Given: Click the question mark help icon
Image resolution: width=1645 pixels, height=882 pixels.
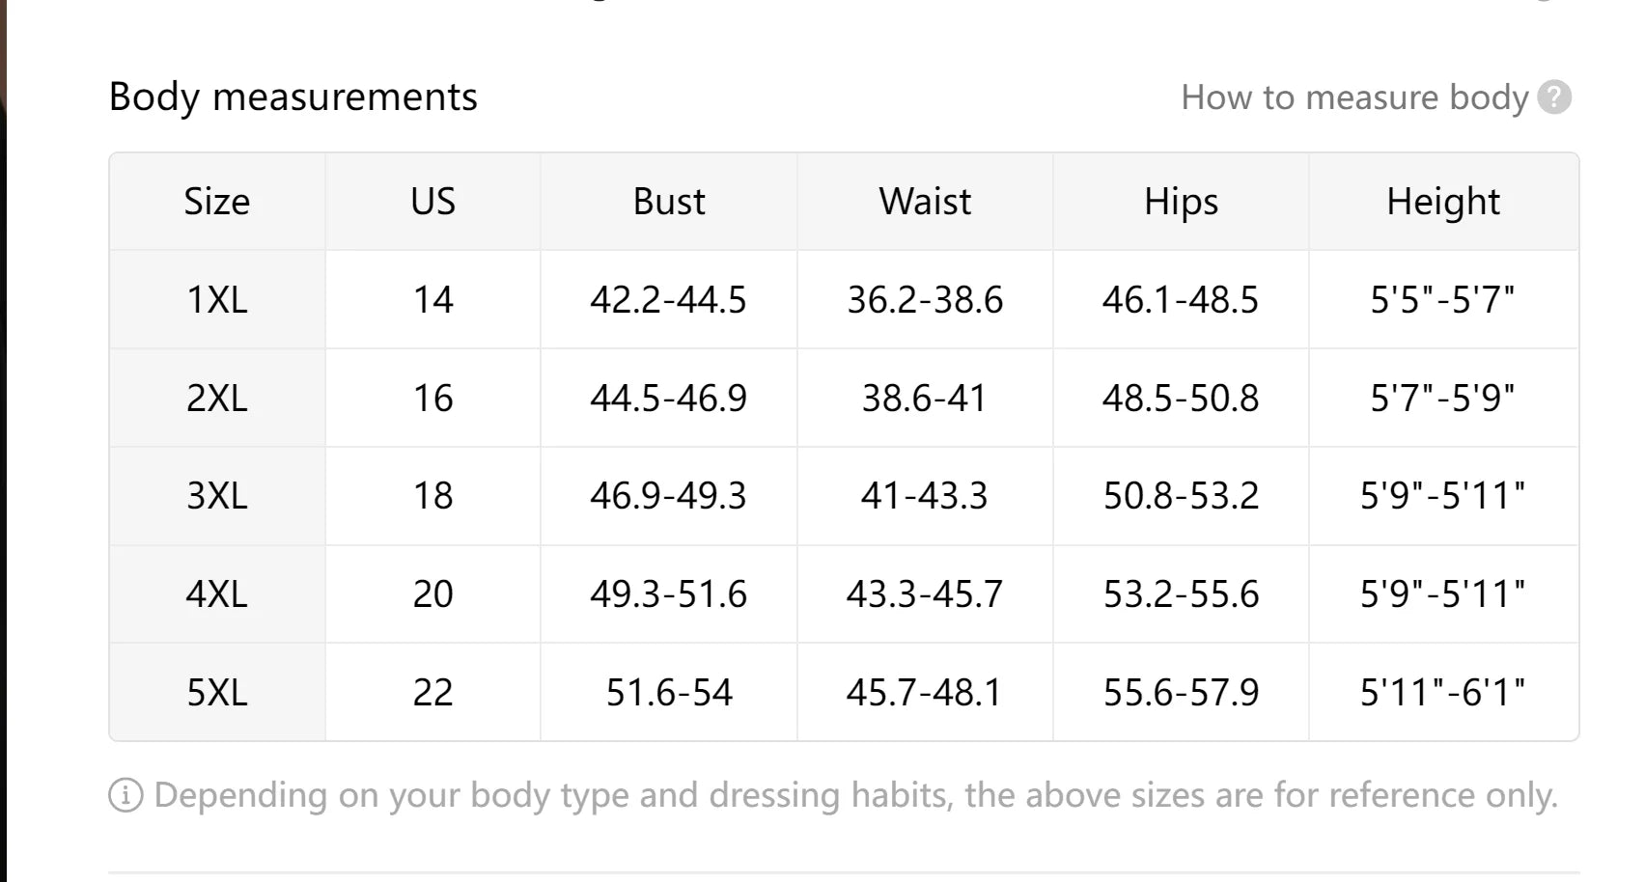Looking at the screenshot, I should click(1554, 97).
